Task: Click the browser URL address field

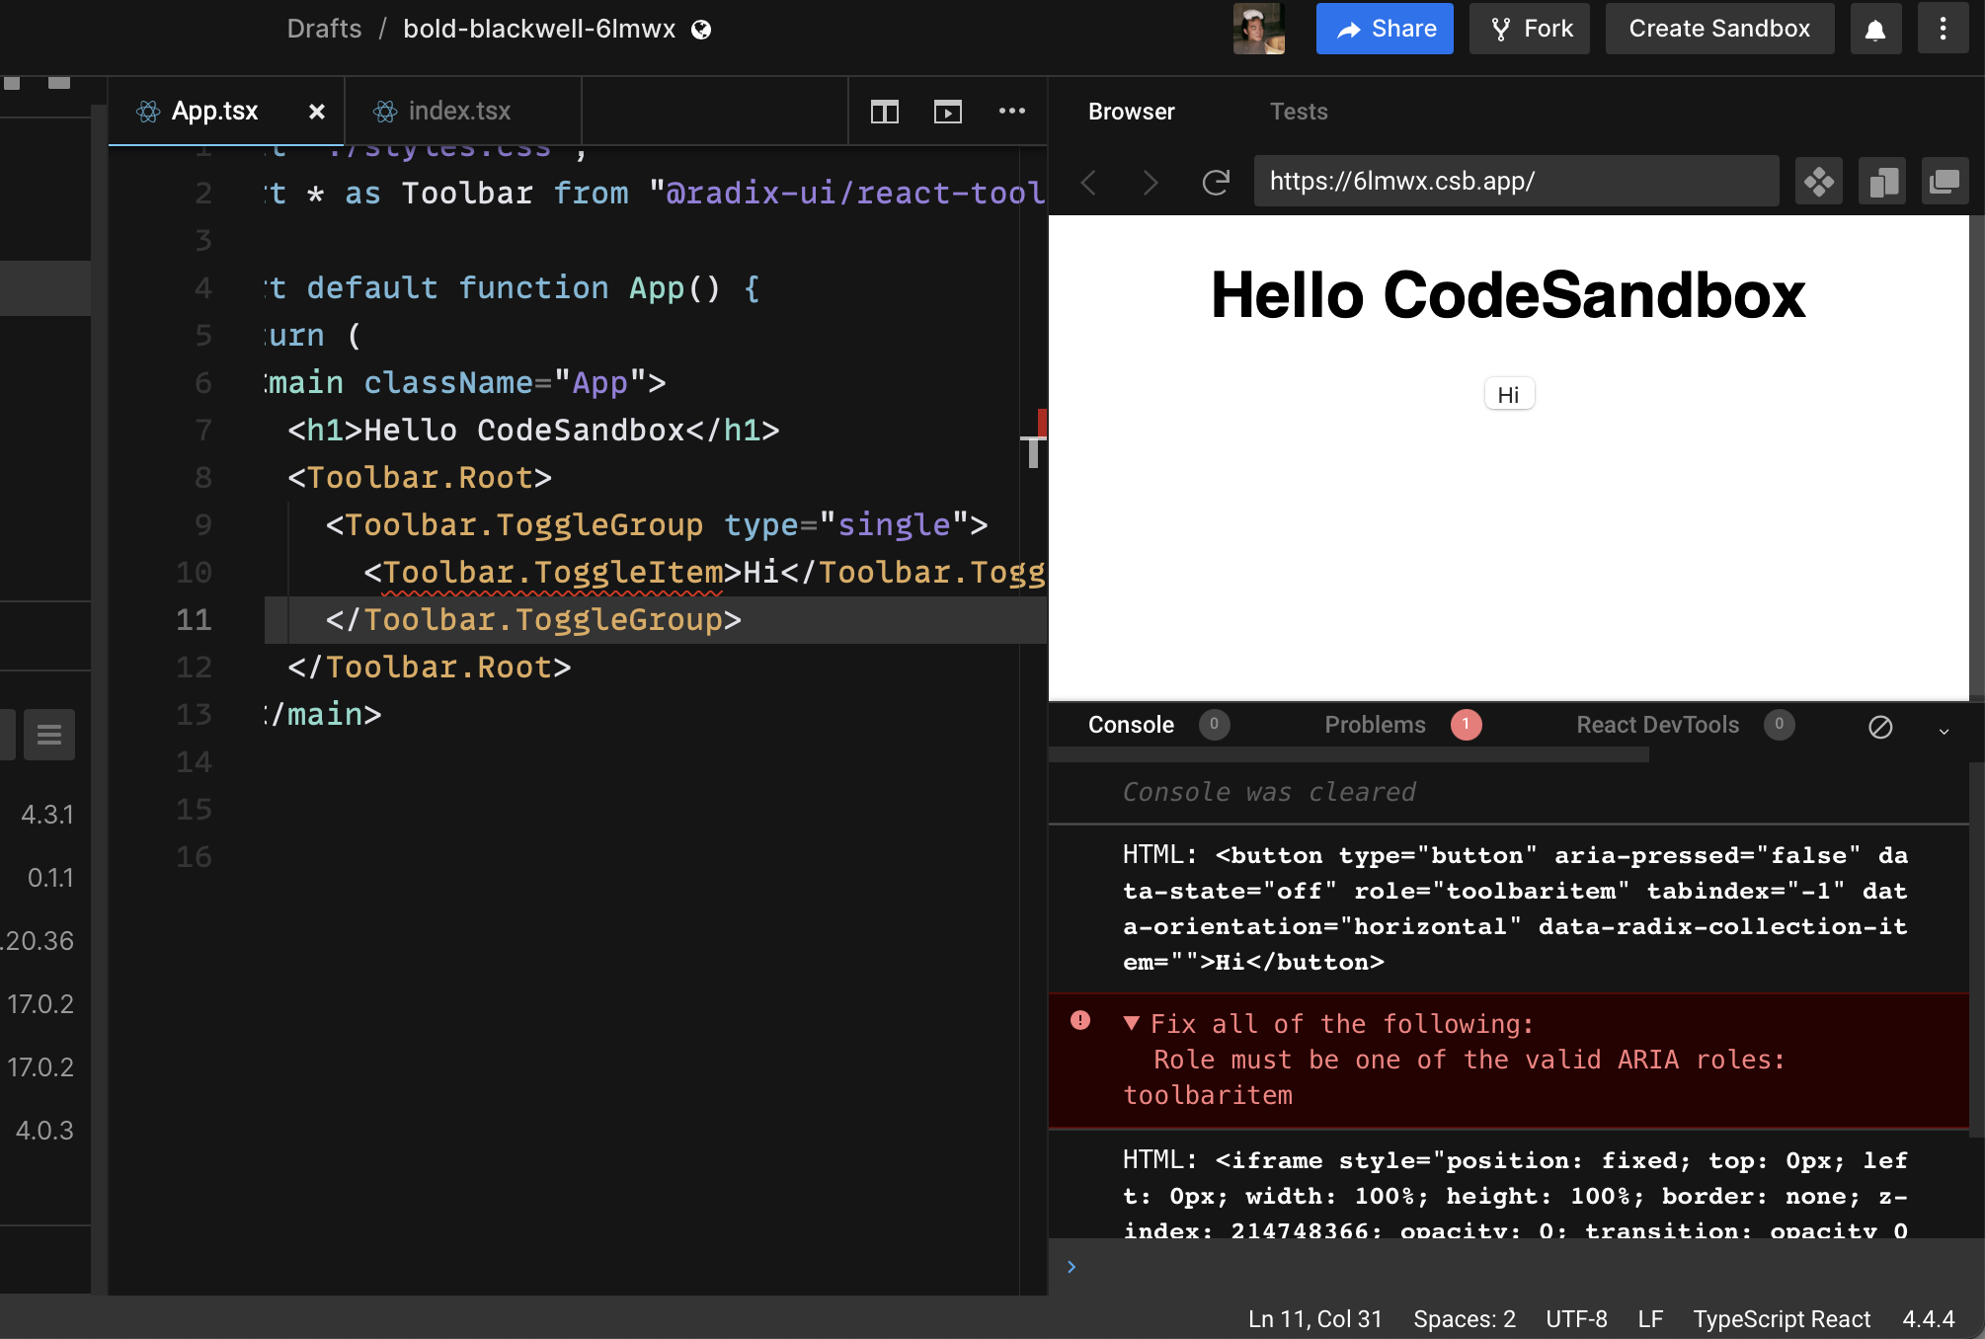Action: (1517, 181)
